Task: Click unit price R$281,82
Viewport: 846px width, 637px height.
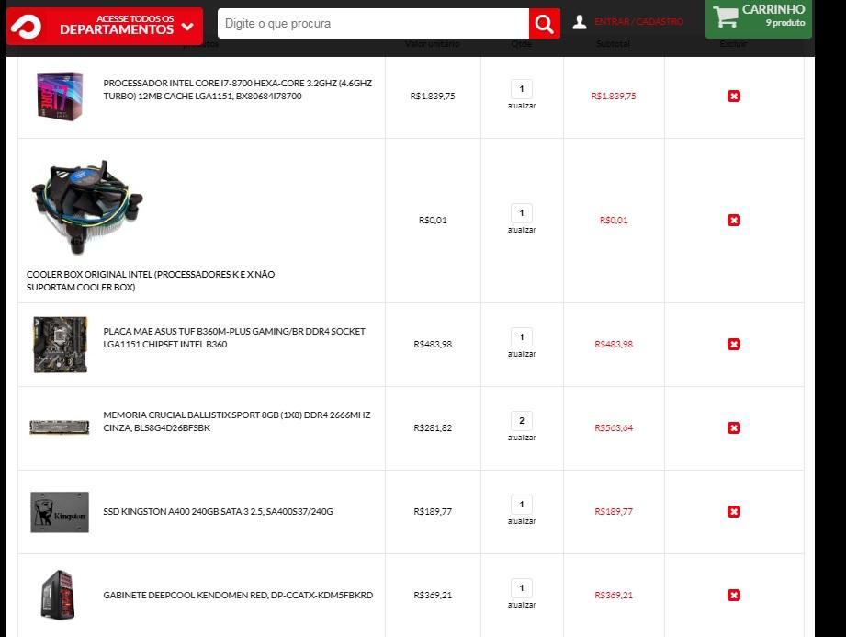Action: 433,428
